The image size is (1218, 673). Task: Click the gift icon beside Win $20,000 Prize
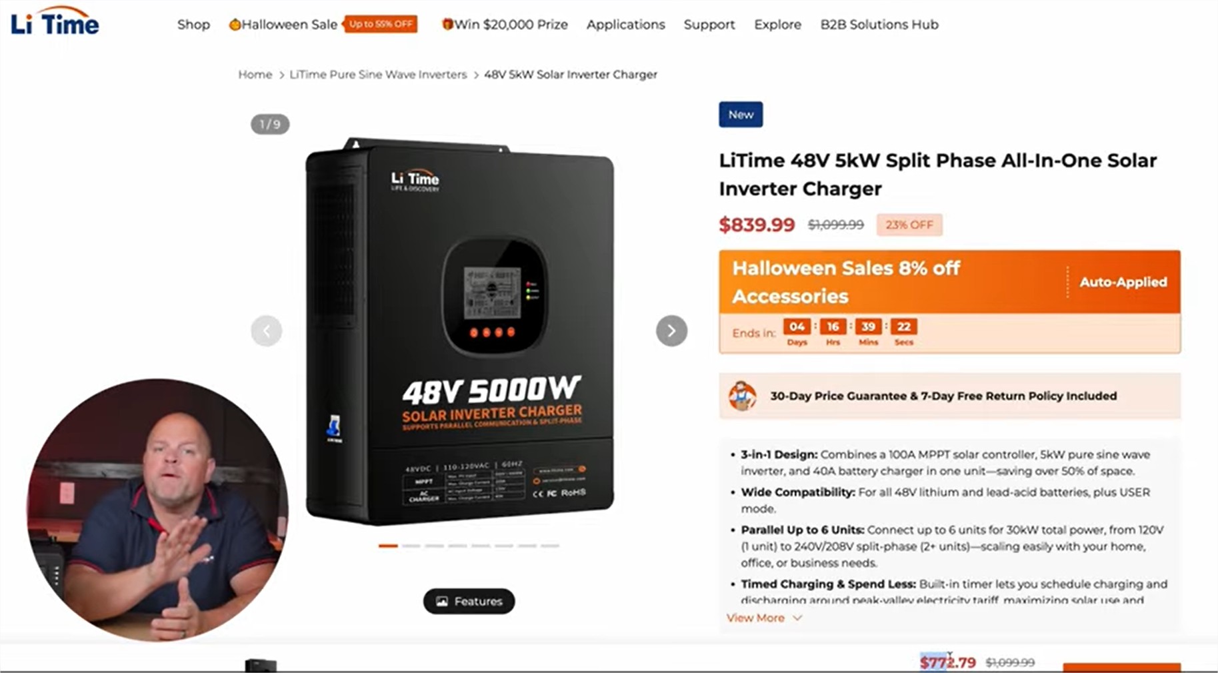click(x=447, y=25)
